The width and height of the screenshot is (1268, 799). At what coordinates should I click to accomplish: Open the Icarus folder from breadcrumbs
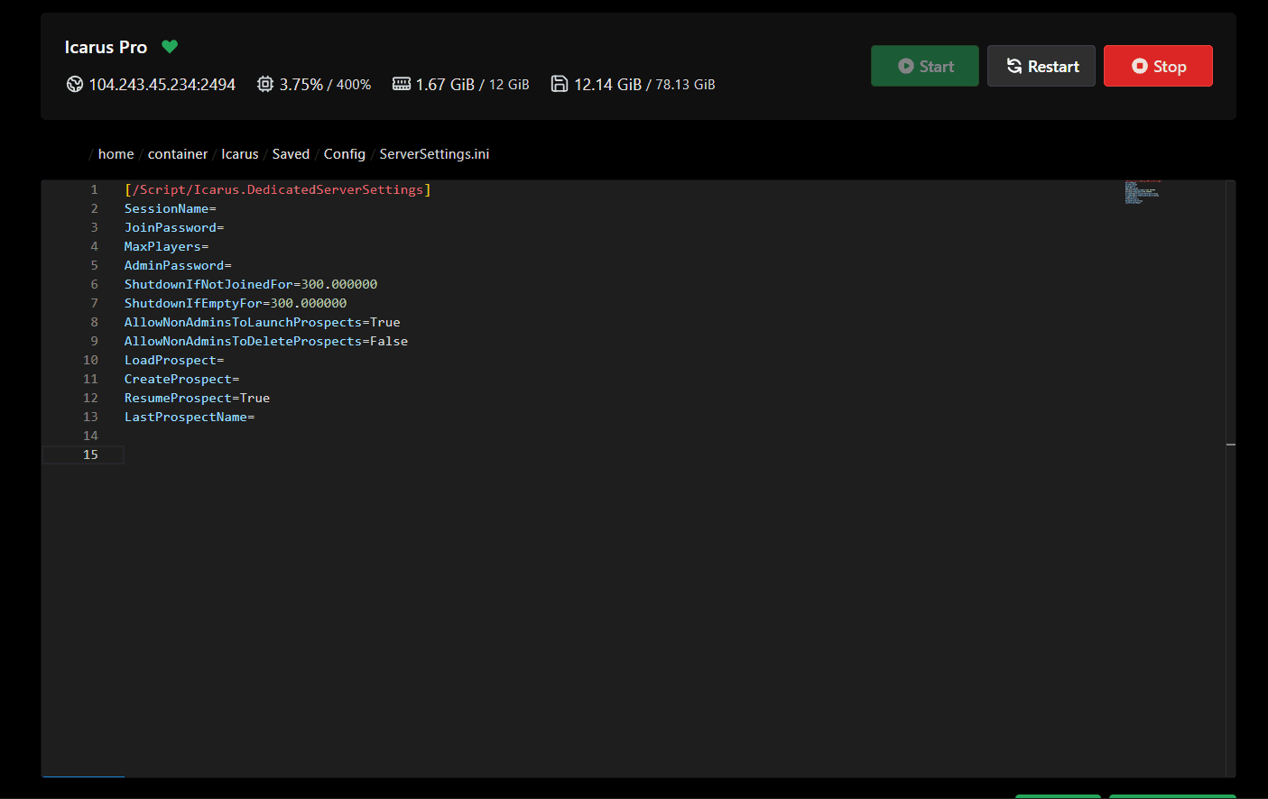click(x=239, y=153)
